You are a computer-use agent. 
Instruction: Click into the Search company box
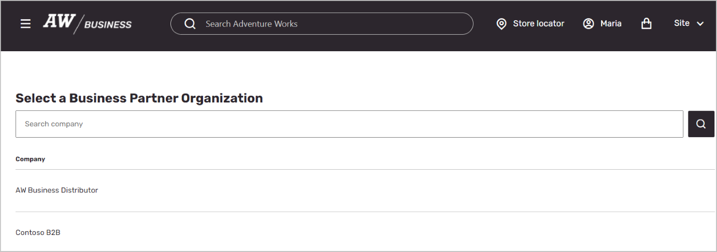pyautogui.click(x=349, y=124)
